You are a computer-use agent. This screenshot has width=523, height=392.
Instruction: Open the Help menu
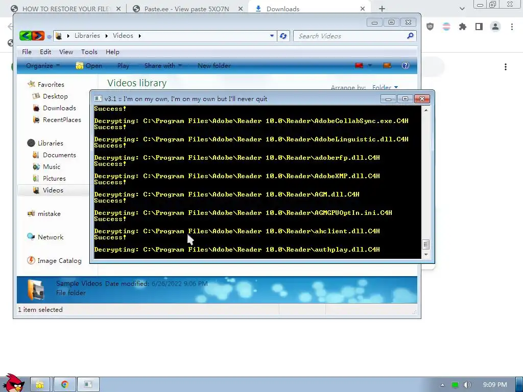coord(112,52)
